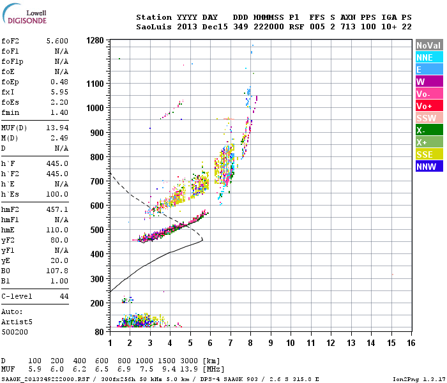Viewport: 447px width, 383px height.
Task: Click the RSF program value in header
Action: (296, 27)
